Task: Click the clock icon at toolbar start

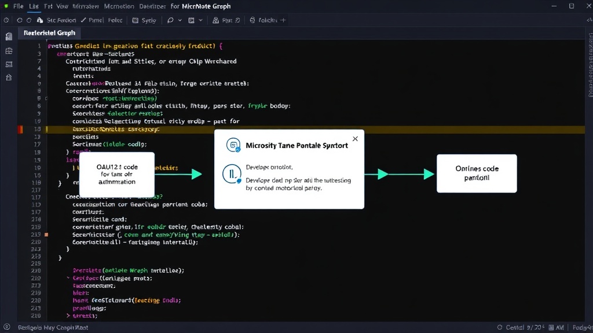Action: point(6,20)
